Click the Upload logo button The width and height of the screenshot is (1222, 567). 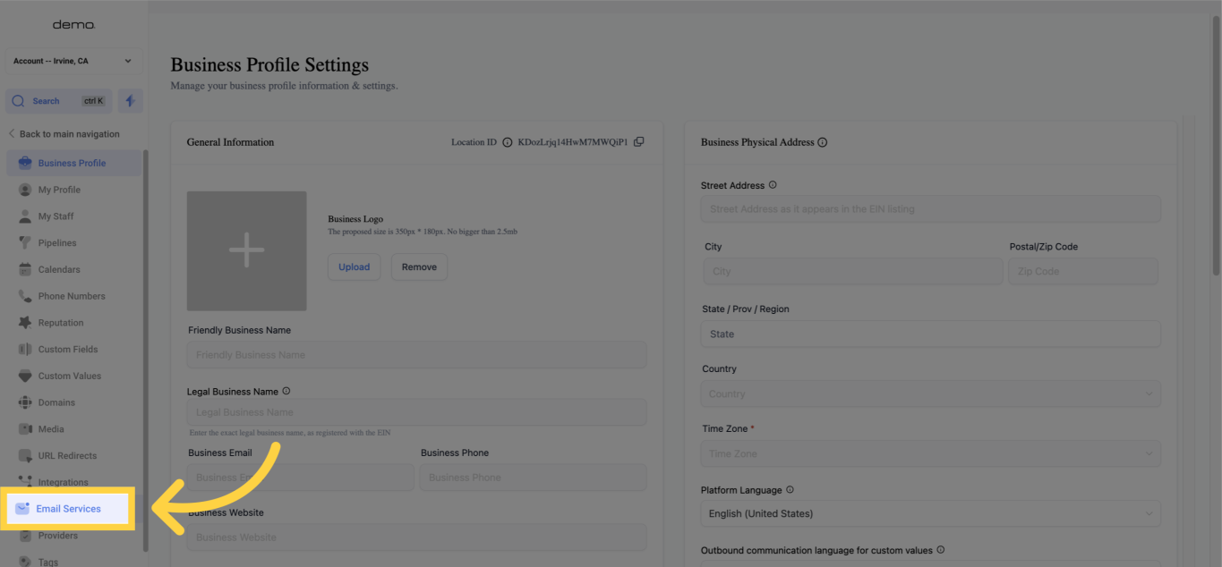pos(355,267)
